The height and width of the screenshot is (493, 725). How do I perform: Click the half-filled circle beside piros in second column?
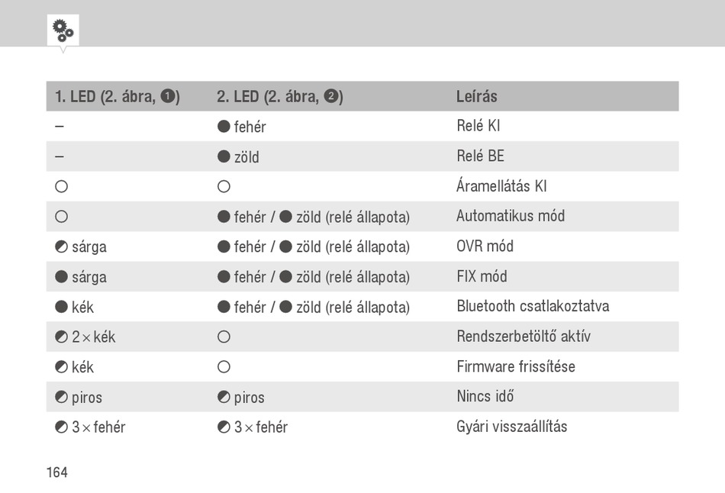click(x=224, y=397)
